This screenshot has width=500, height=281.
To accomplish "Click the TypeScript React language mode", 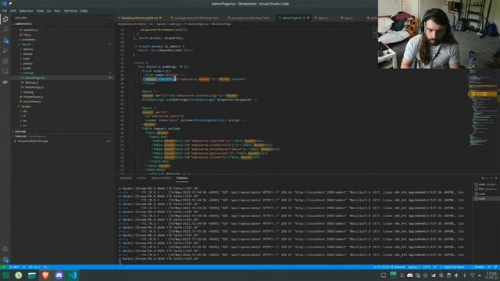I will pos(454,267).
